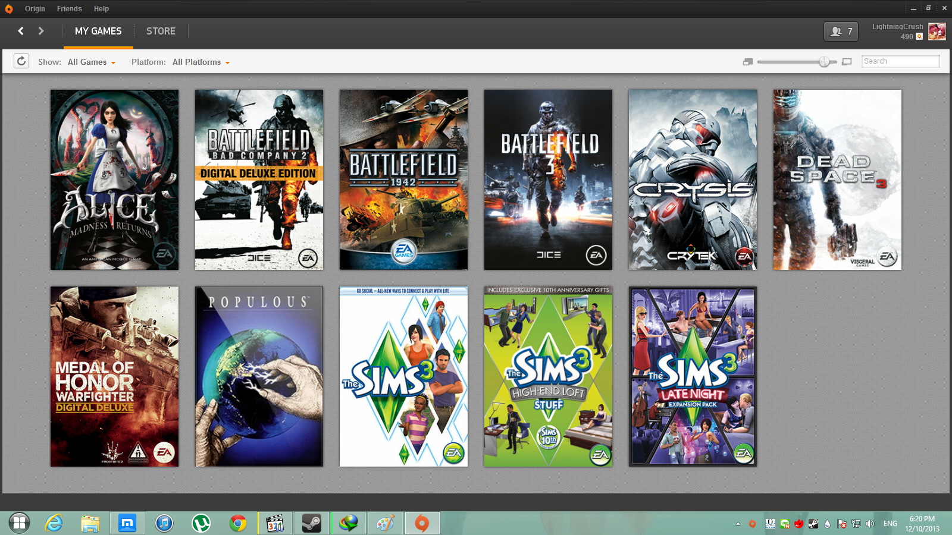
Task: Select The Sims 3 High-End Loft Stuff cover
Action: point(548,376)
